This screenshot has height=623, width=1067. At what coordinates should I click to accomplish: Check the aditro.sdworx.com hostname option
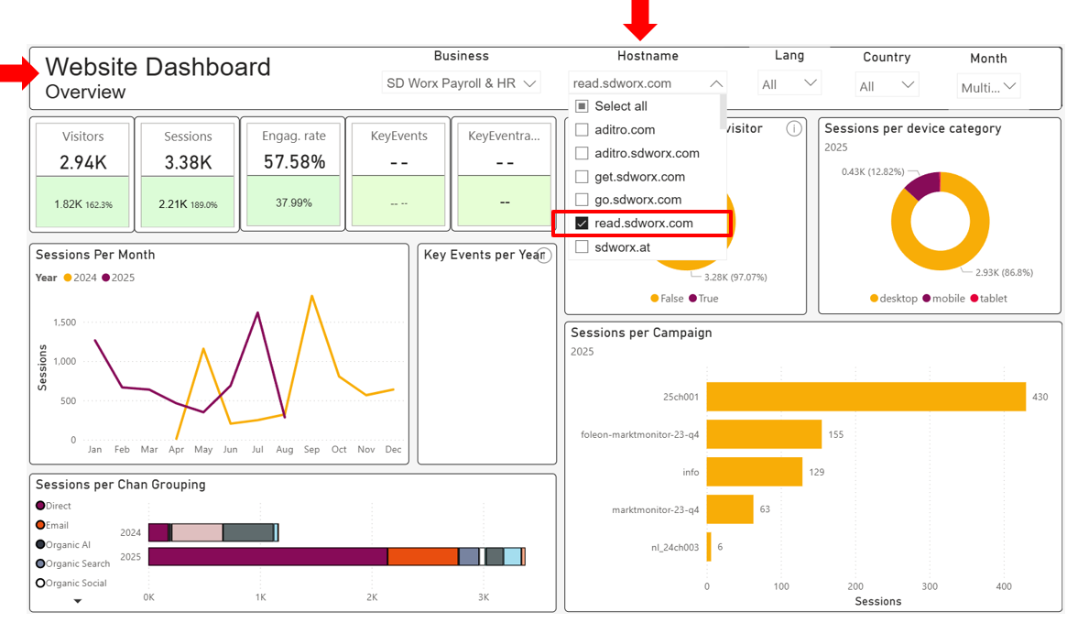tap(582, 153)
